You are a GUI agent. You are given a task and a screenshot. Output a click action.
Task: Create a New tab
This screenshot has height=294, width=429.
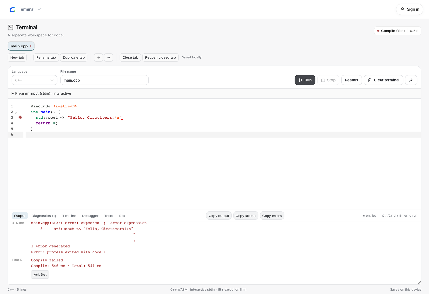click(17, 57)
